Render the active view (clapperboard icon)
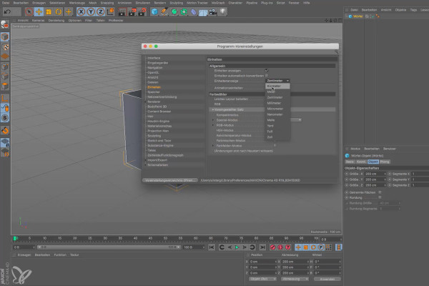Screen dimensions: 429x286 click(x=122, y=11)
